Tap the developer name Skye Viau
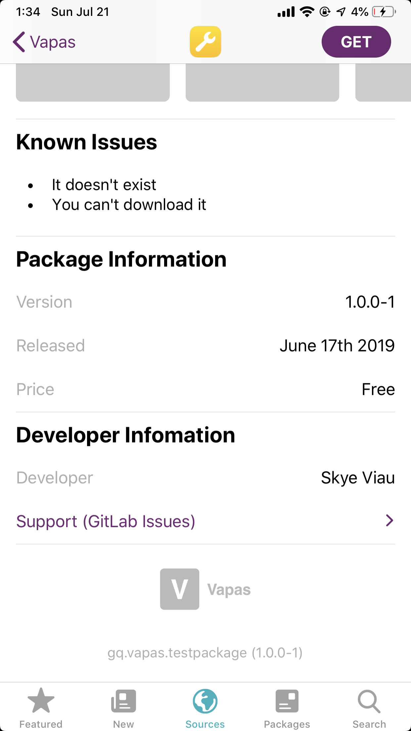The width and height of the screenshot is (411, 731). pos(358,478)
